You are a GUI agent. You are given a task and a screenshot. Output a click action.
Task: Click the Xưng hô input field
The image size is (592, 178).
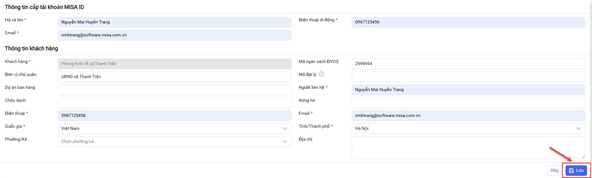468,103
